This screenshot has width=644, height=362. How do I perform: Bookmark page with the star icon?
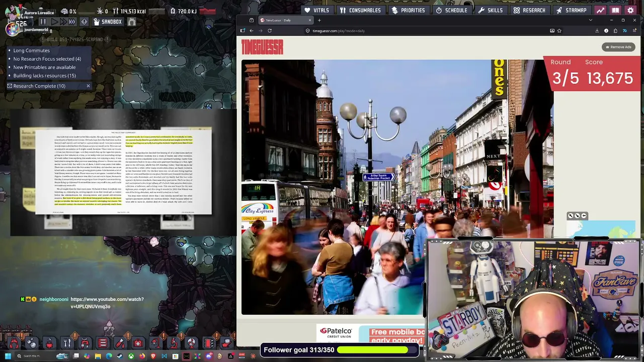coord(559,31)
